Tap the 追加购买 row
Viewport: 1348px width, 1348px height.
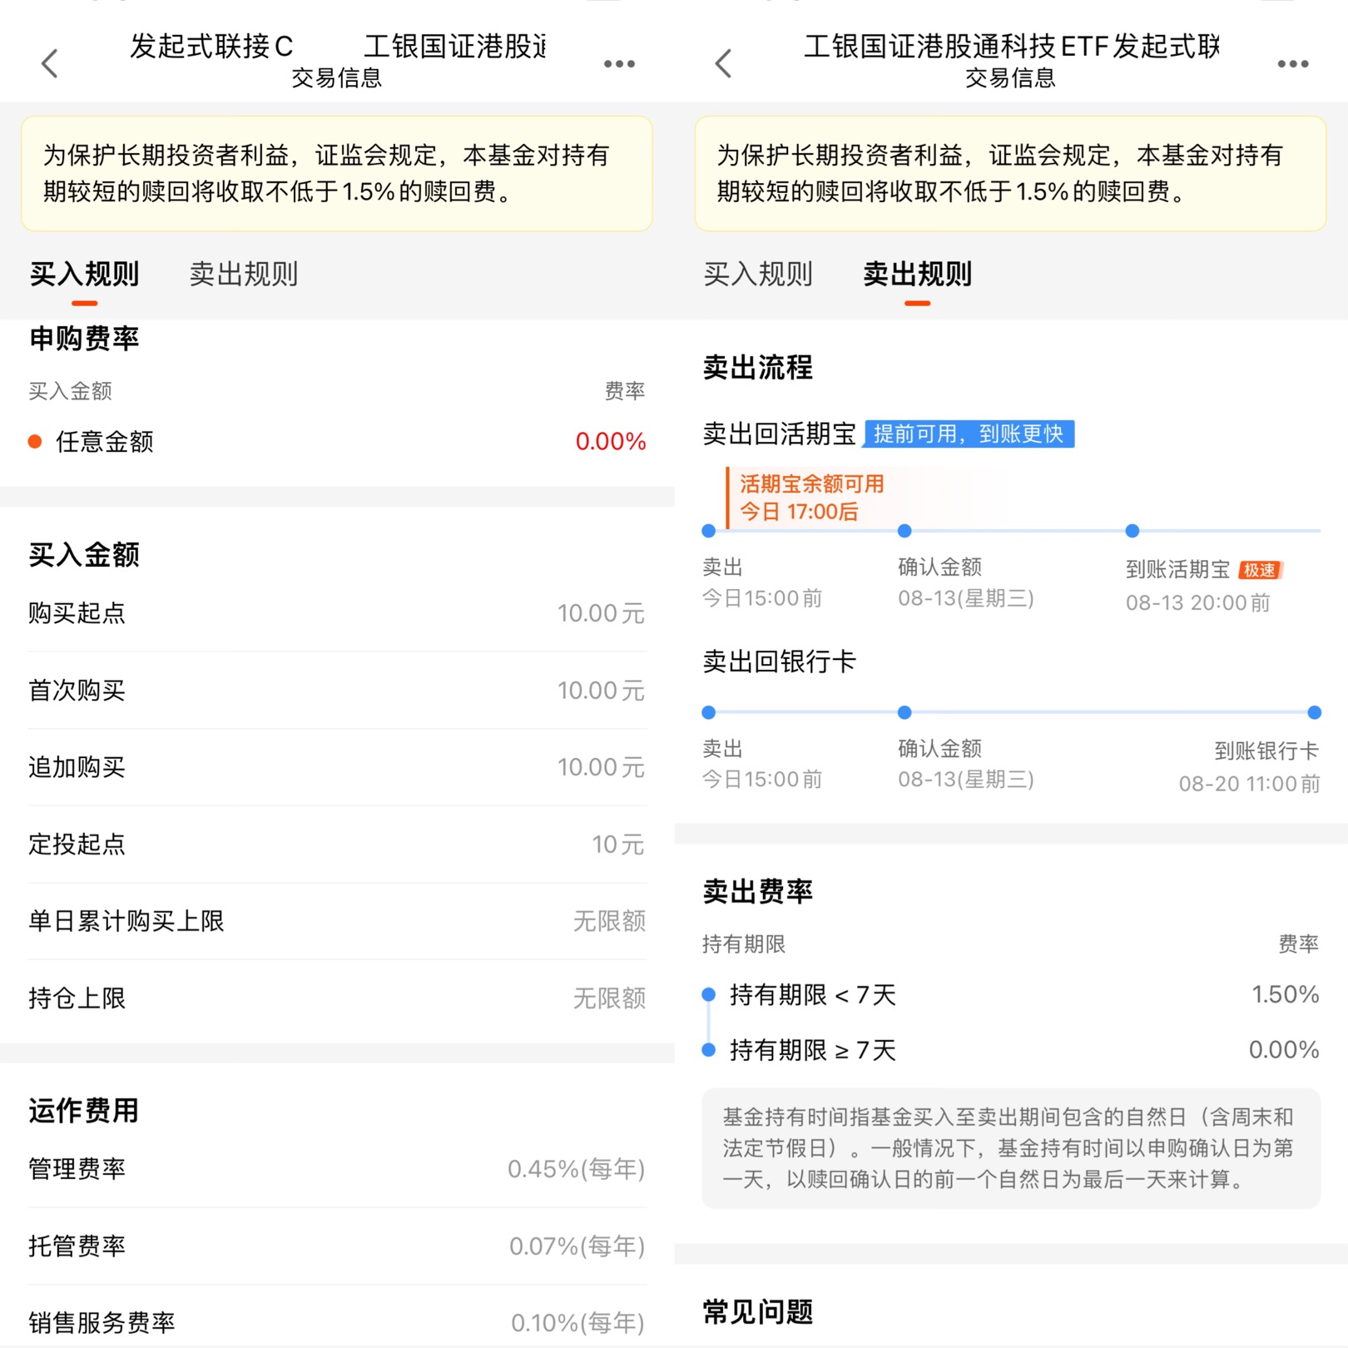[337, 767]
